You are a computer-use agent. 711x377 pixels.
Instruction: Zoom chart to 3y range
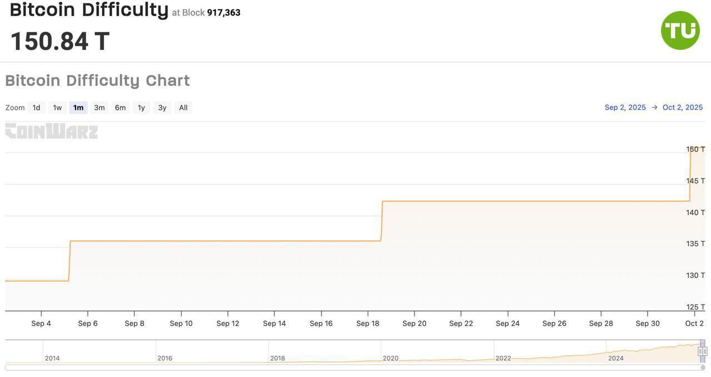pos(162,108)
